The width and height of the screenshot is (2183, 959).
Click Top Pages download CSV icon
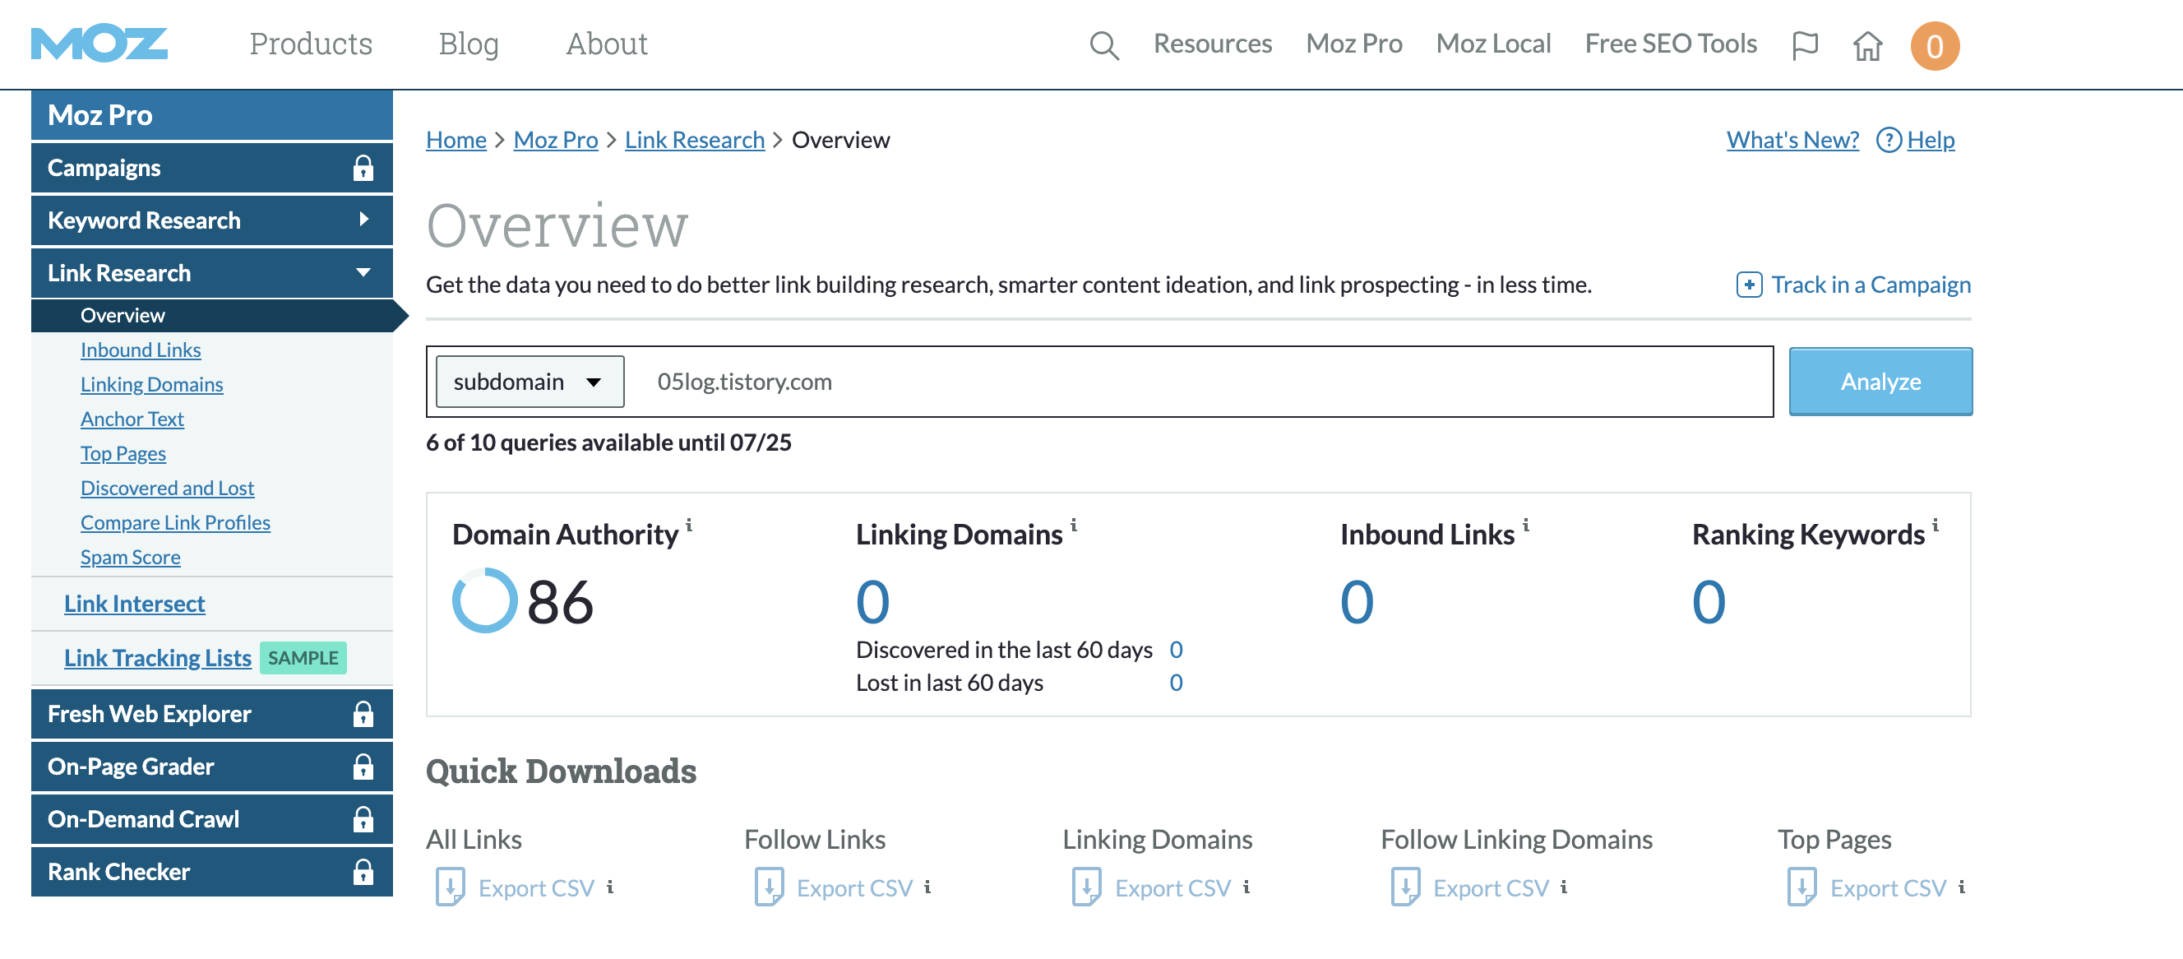click(1801, 887)
